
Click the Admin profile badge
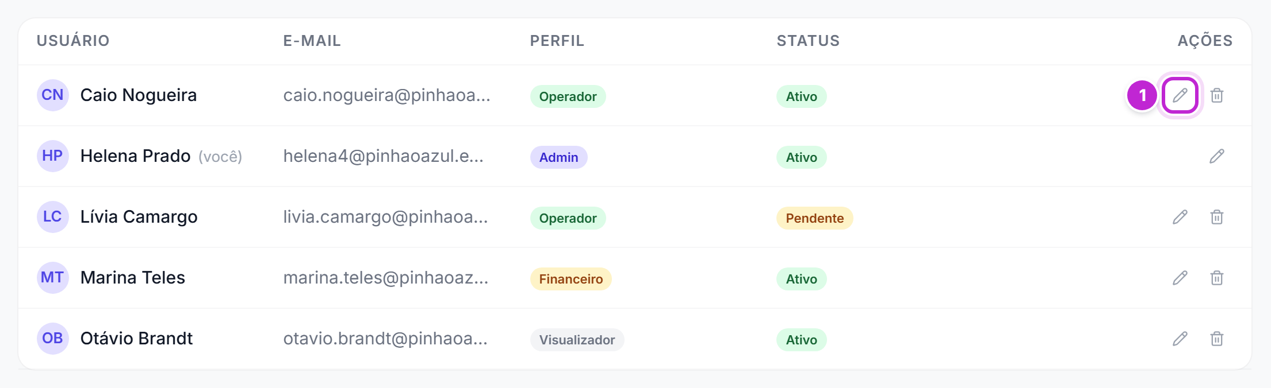(x=558, y=157)
